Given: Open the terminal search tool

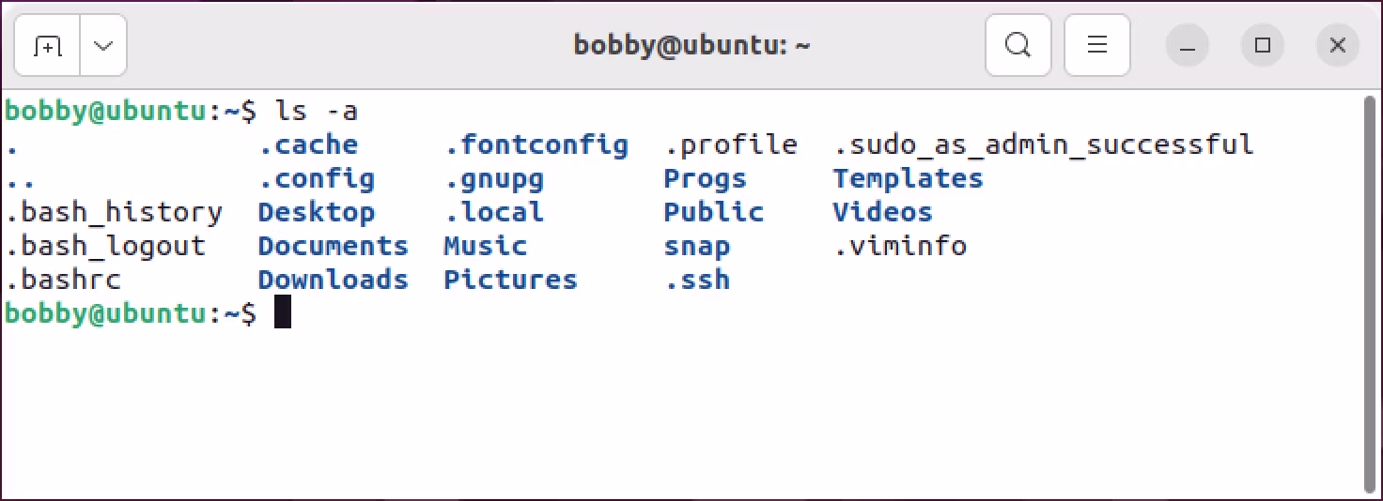Looking at the screenshot, I should pyautogui.click(x=1018, y=45).
